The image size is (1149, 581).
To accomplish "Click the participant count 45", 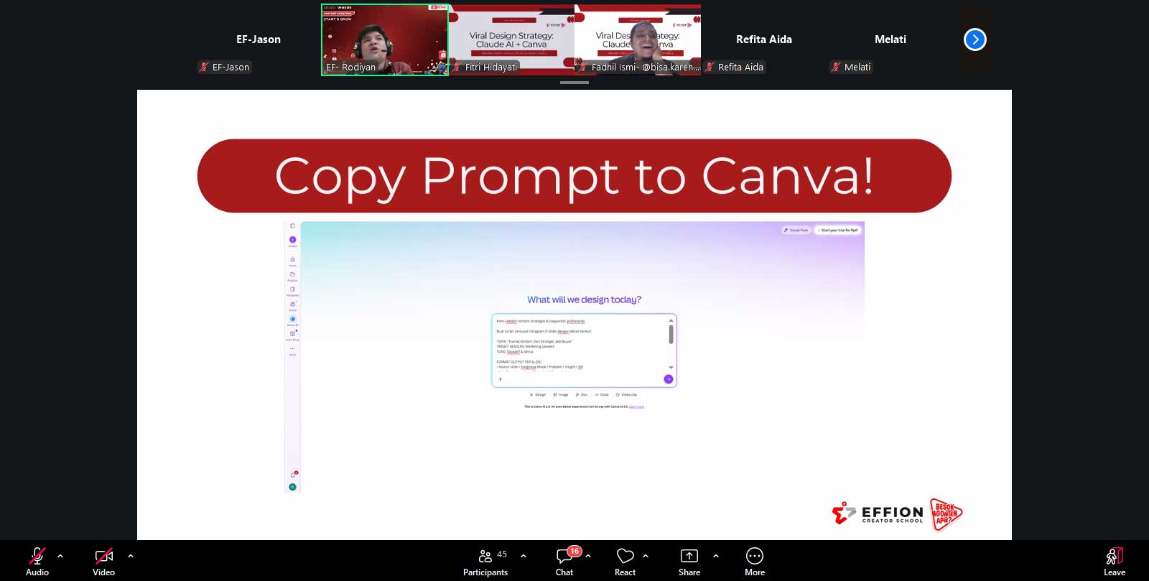I will coord(502,554).
